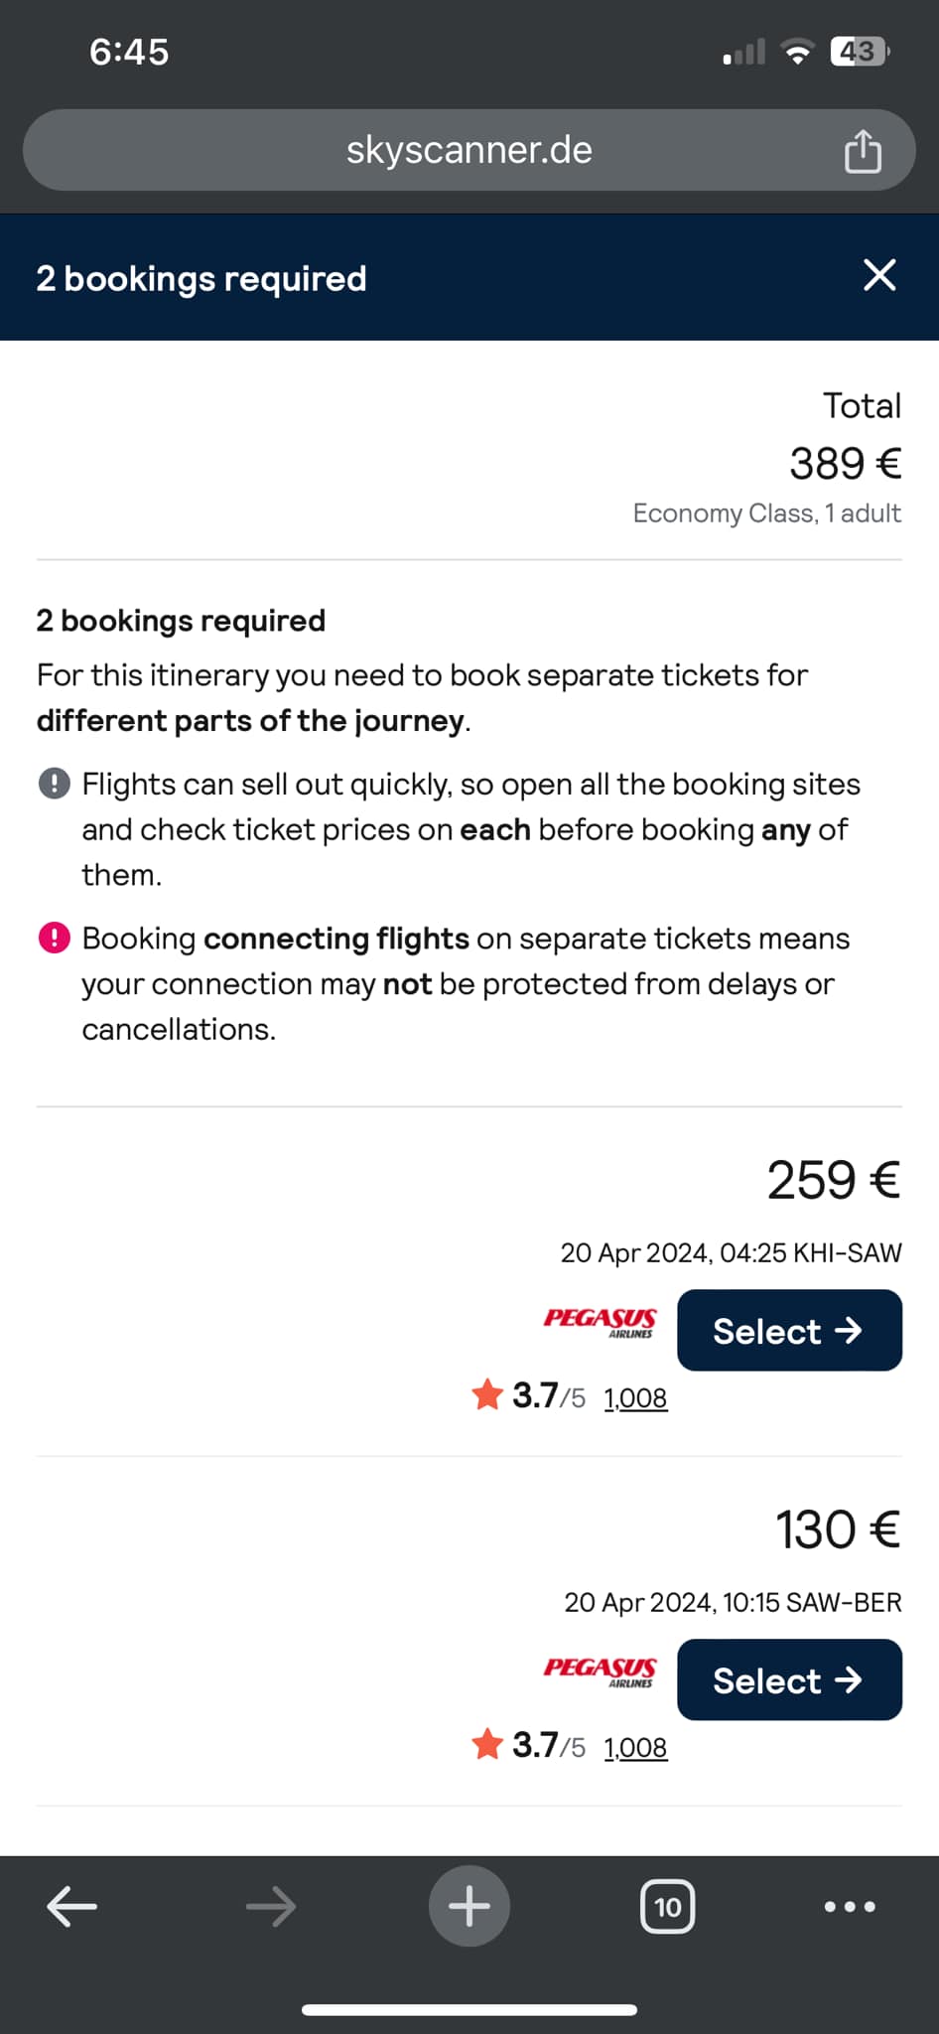This screenshot has width=939, height=2034.
Task: Tap the share icon in address bar
Action: 863,151
